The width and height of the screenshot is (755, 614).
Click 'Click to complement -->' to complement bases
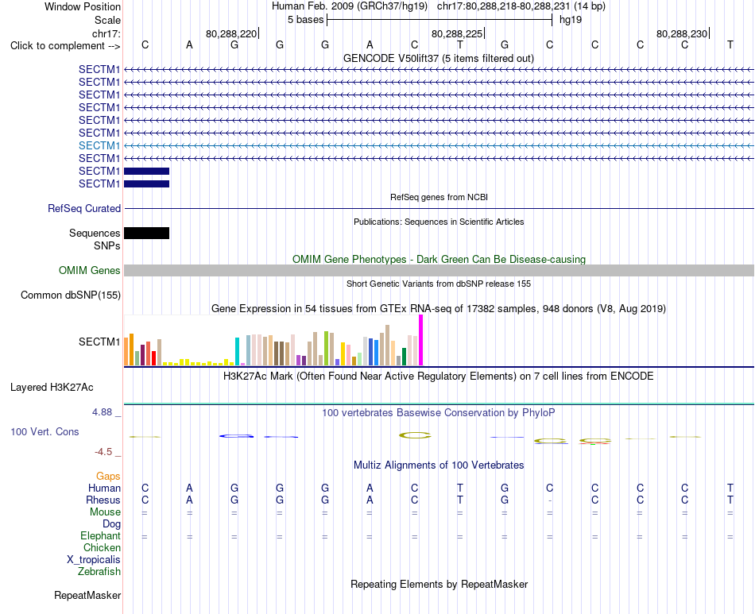click(65, 46)
